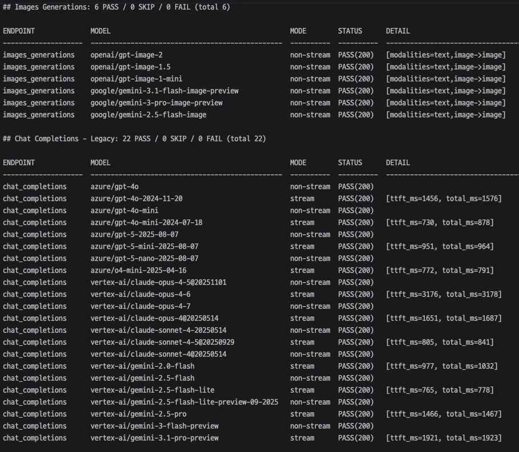Select model name azure/gpt-5-2025-08-07
This screenshot has height=452, width=519.
(135, 234)
